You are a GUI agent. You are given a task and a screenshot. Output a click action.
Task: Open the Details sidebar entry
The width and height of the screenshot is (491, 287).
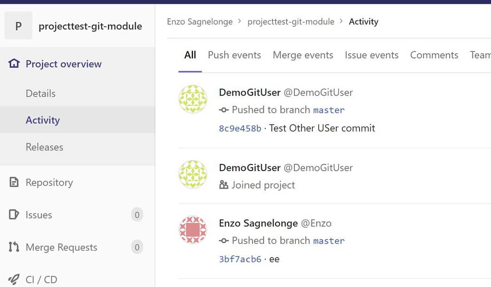point(40,94)
